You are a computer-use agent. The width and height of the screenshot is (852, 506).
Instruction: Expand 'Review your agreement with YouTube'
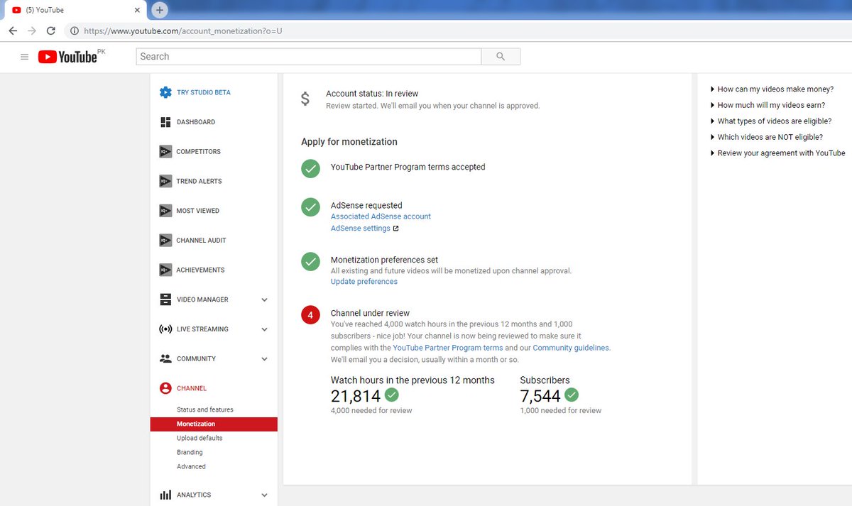click(777, 153)
